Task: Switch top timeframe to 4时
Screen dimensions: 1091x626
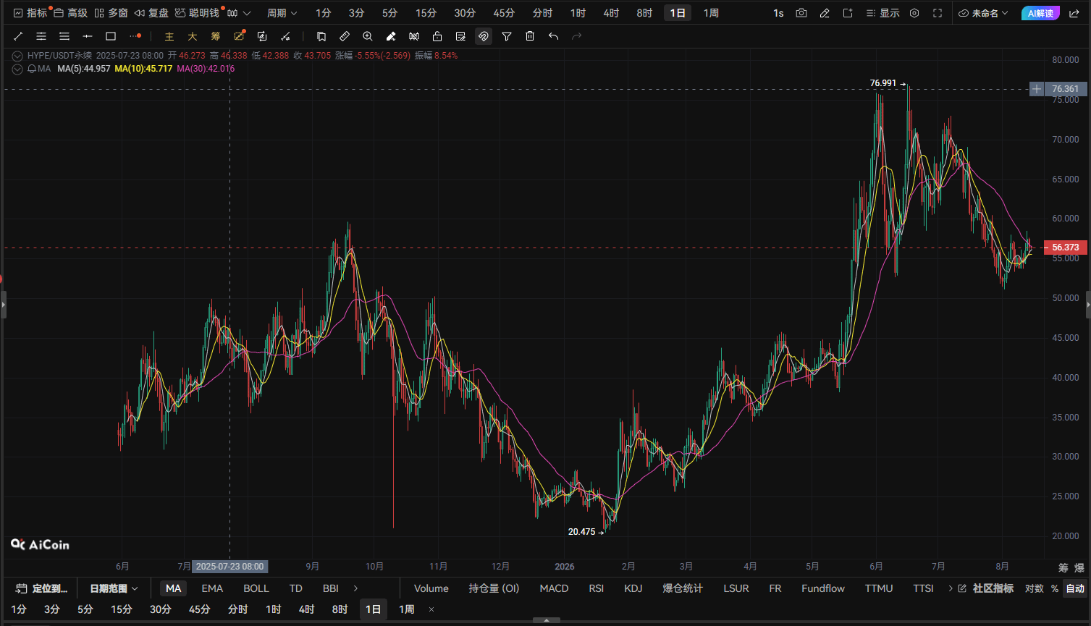Action: tap(611, 13)
